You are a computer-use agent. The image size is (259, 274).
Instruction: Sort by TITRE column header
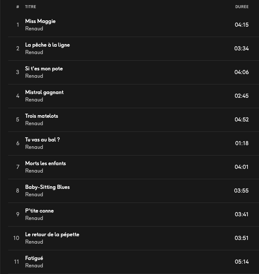[x=31, y=7]
